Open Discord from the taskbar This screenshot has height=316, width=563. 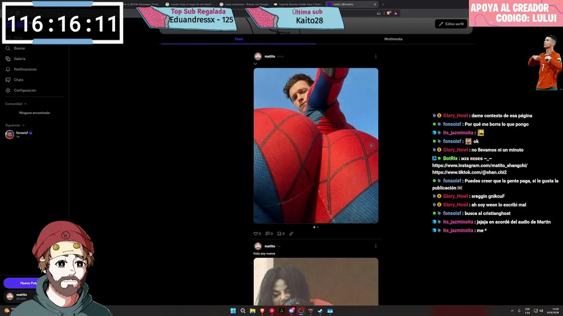[291, 311]
